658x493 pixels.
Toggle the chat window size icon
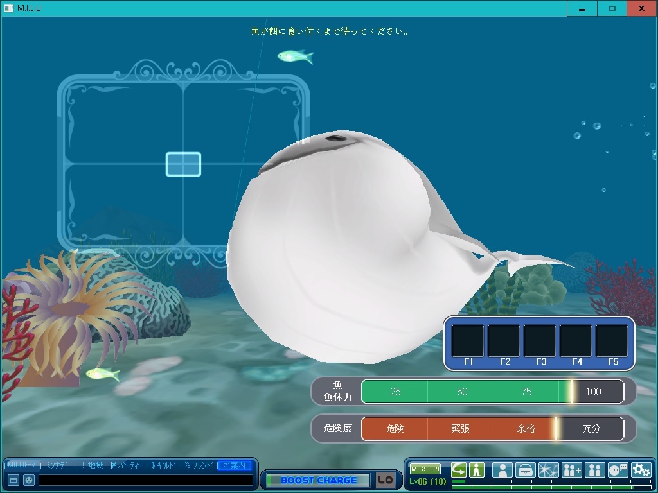[13, 480]
